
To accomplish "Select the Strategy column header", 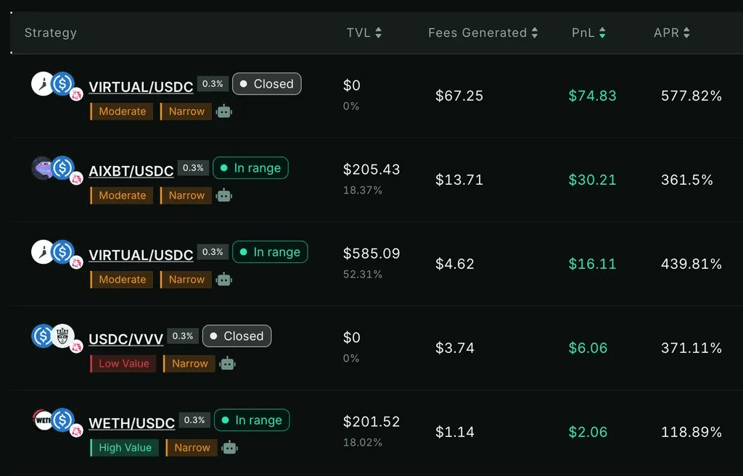I will click(50, 32).
